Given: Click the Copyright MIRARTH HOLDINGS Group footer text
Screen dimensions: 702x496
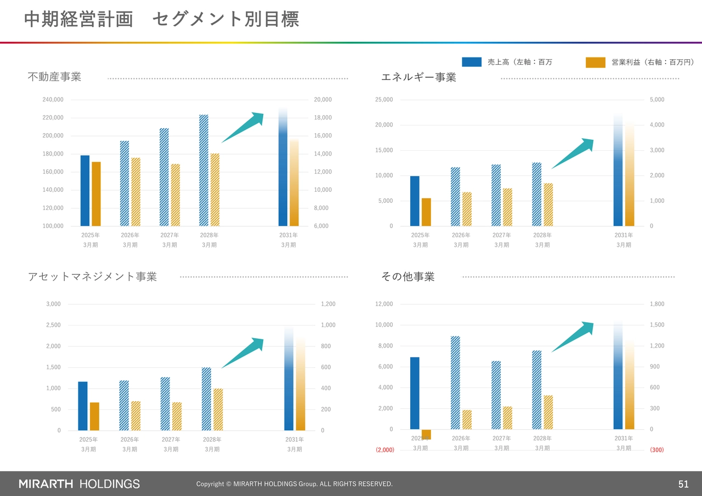Looking at the screenshot, I should (295, 484).
